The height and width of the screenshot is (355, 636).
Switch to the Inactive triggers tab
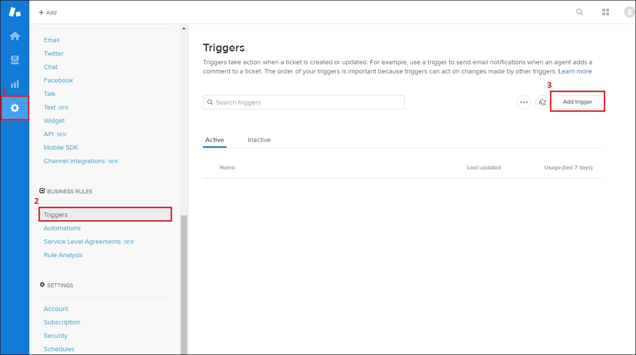coord(259,140)
